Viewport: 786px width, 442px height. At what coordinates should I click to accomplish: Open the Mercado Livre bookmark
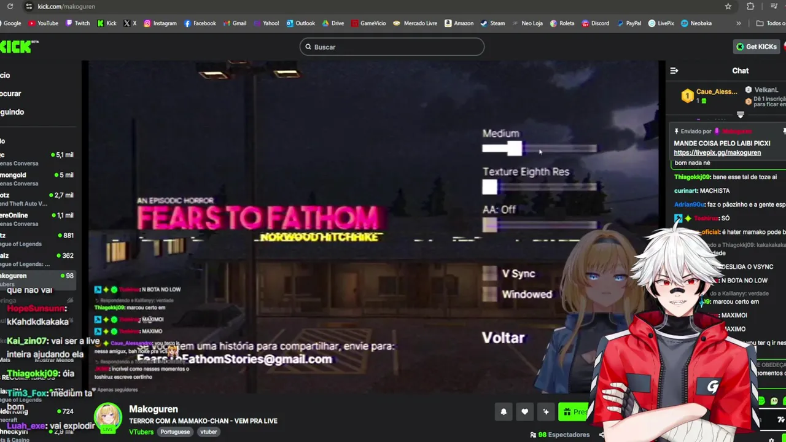pos(414,23)
